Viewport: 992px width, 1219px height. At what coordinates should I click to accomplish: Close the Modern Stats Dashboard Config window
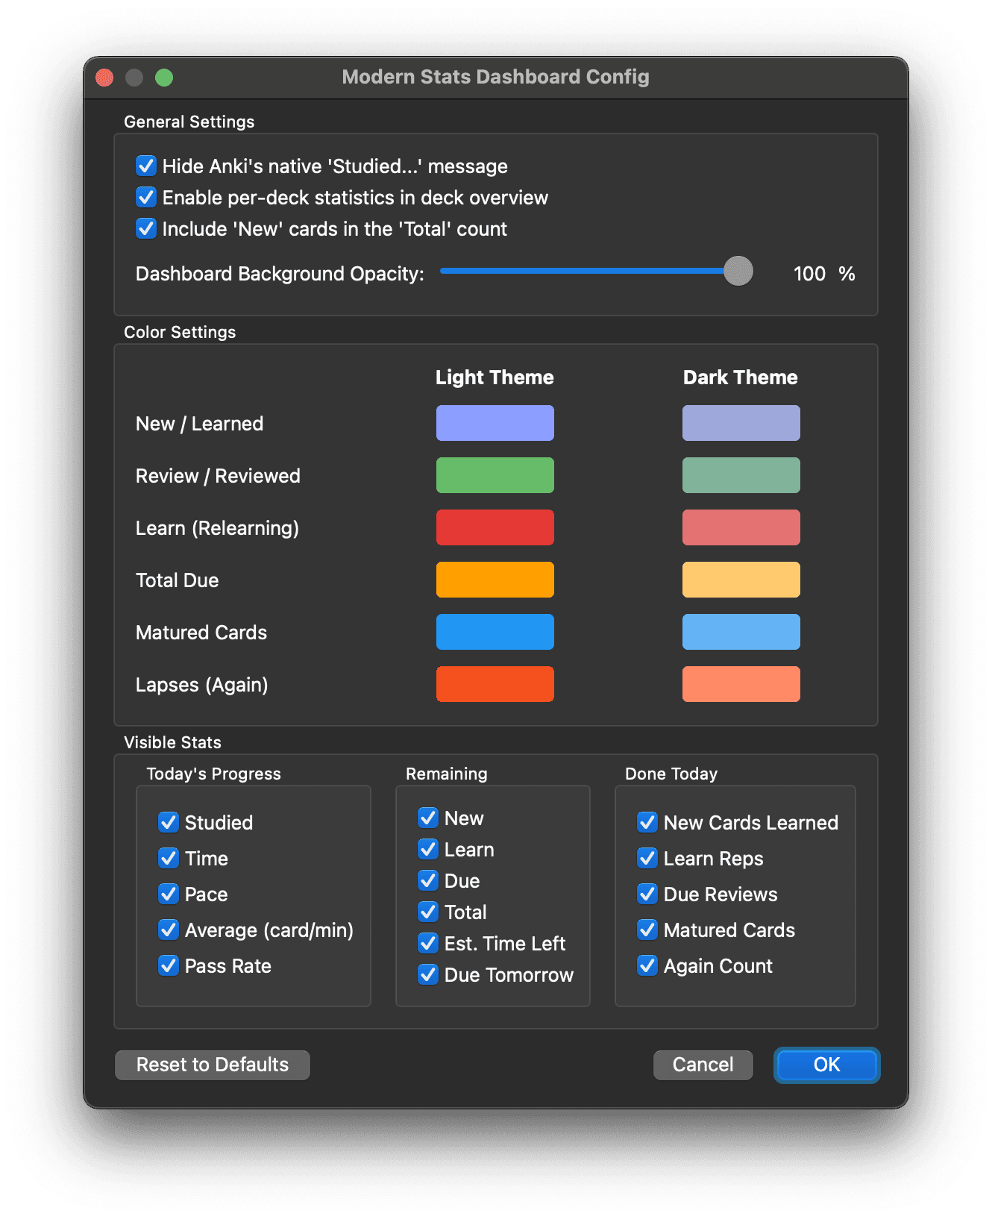coord(104,78)
